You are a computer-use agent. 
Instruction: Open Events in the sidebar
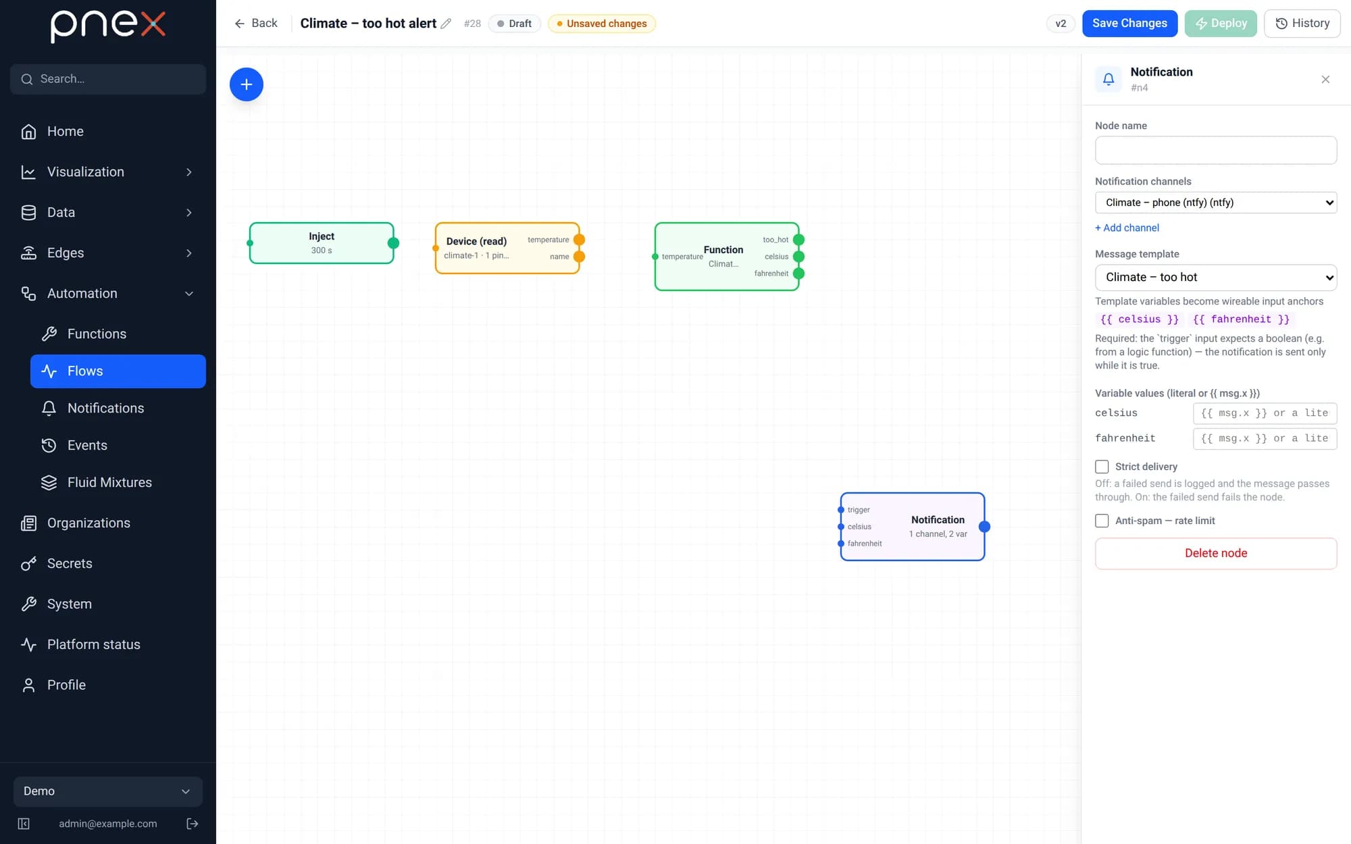118,446
